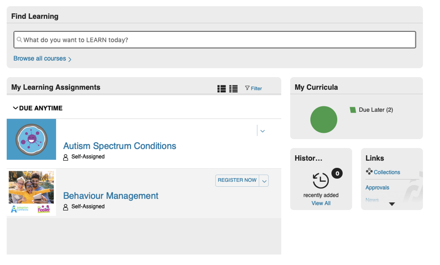
Task: Click the Due Later (2) label
Action: (376, 110)
